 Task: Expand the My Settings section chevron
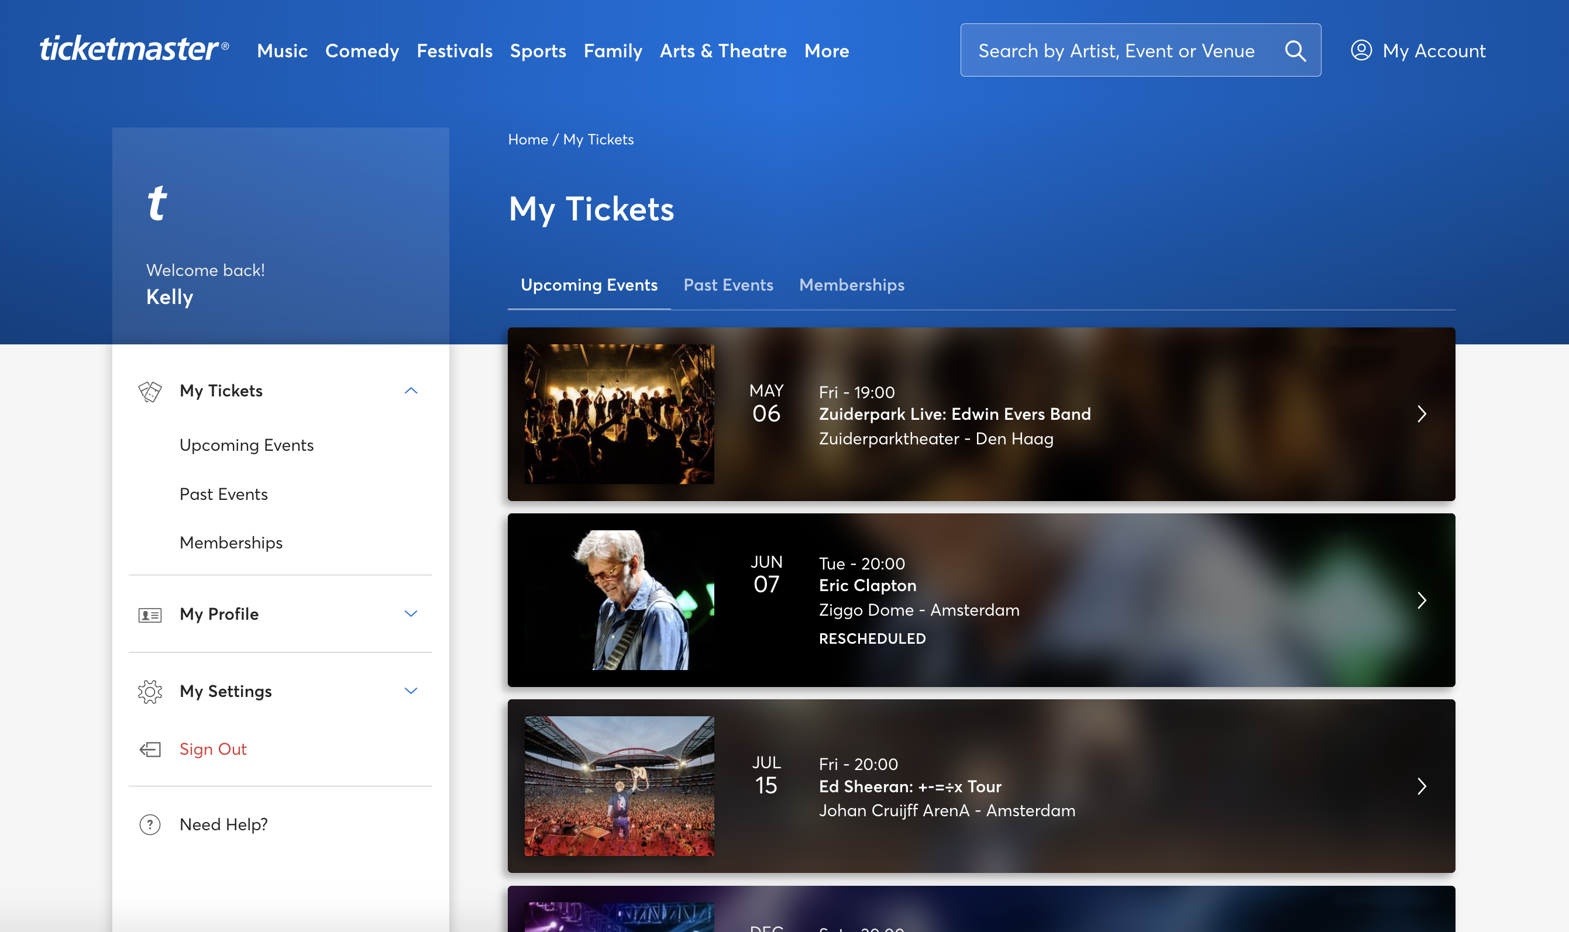[411, 691]
